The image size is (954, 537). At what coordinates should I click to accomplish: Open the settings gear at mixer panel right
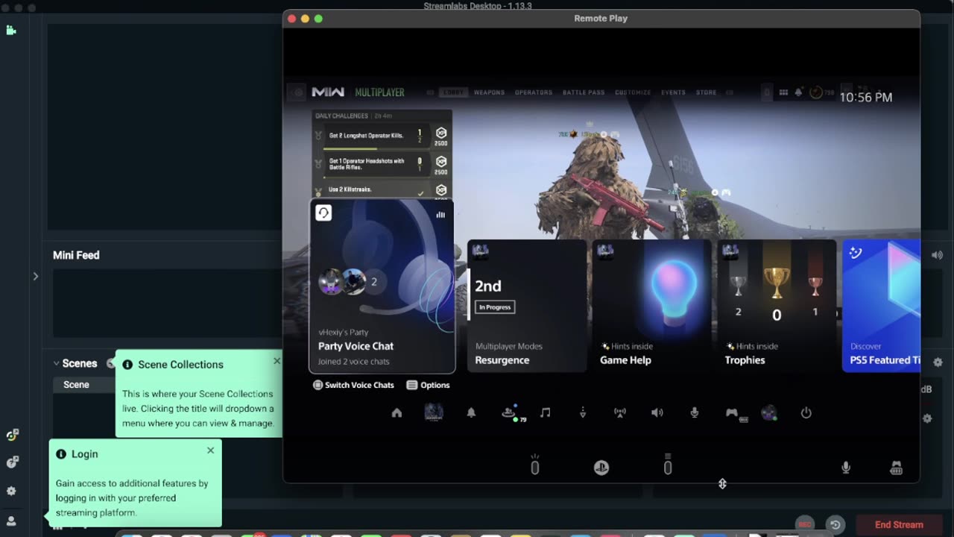click(938, 362)
